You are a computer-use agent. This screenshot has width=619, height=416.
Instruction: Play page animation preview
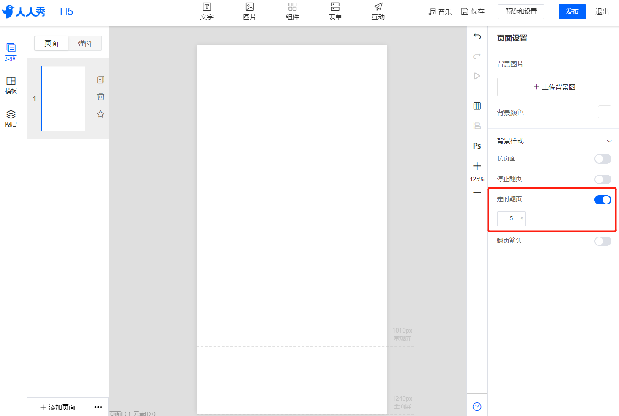pos(477,76)
